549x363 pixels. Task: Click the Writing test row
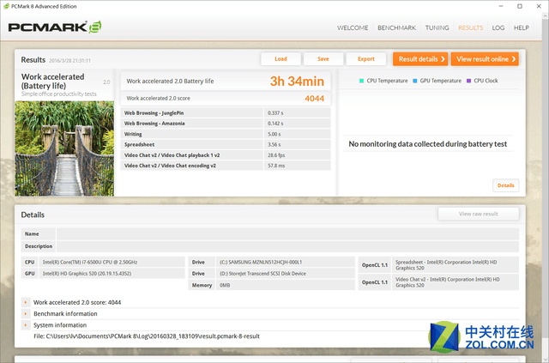[x=226, y=134]
